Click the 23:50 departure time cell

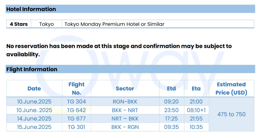click(172, 110)
